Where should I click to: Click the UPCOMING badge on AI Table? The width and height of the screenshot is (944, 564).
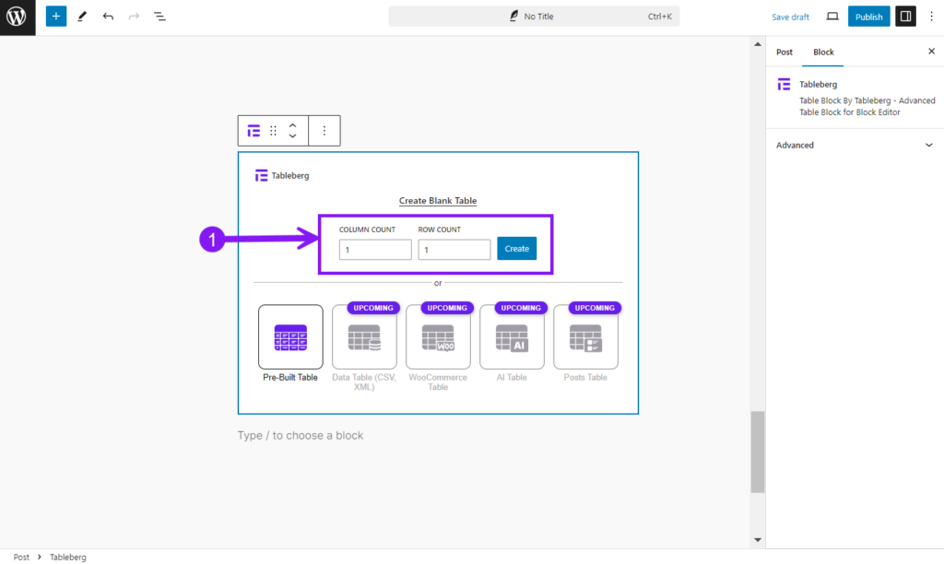pyautogui.click(x=521, y=308)
